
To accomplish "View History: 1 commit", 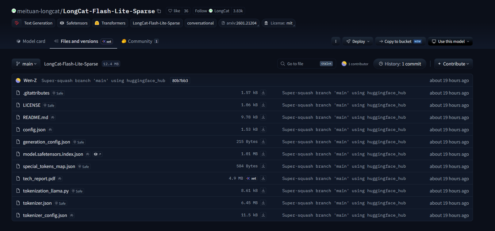I will (400, 64).
